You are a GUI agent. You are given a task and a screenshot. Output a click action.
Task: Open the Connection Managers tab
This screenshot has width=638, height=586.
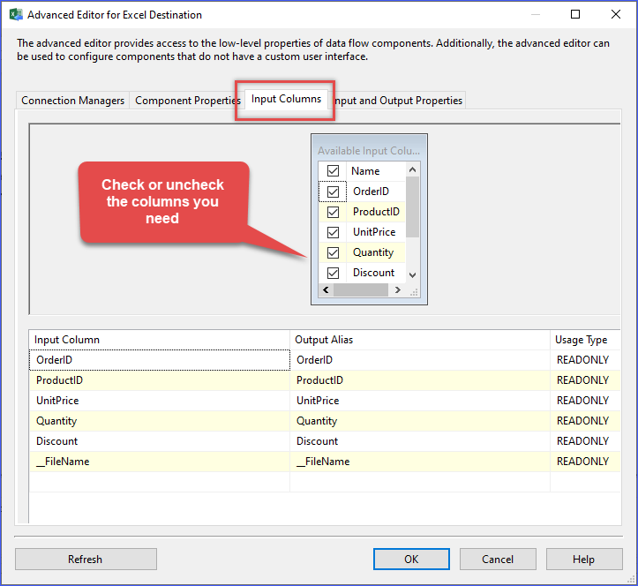73,101
